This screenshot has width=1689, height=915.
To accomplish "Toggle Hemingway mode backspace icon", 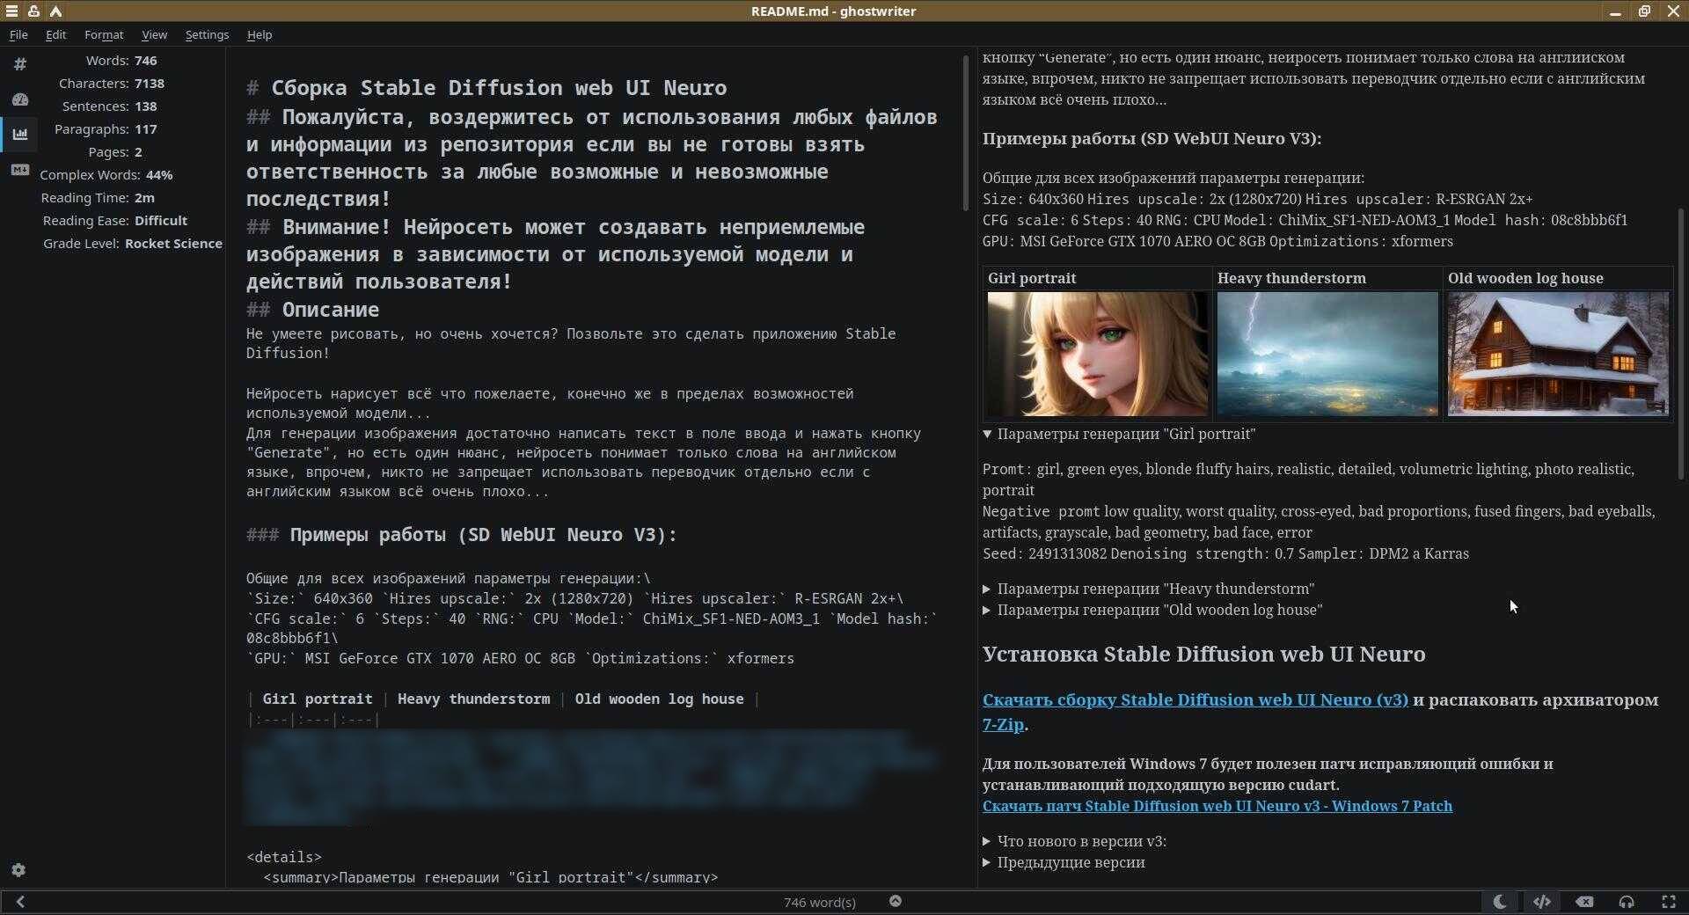I will coord(1584,902).
